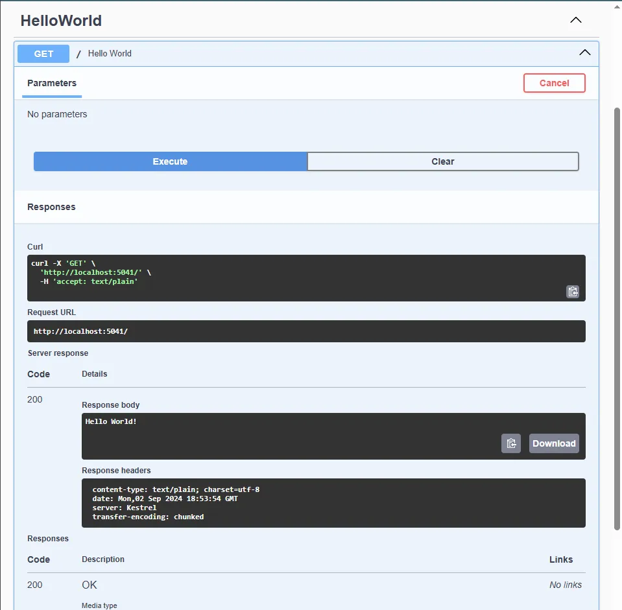Select the Parameters tab
Screen dimensions: 622x610
[52, 83]
